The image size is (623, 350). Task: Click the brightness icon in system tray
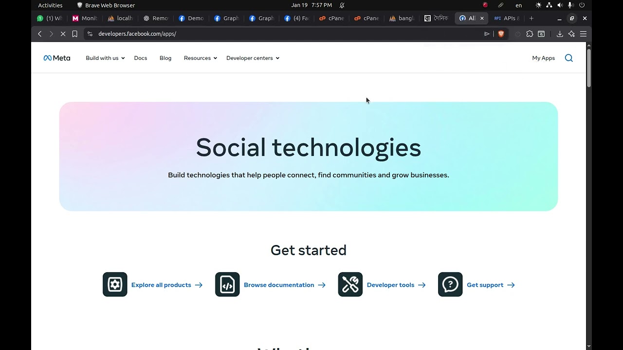click(538, 5)
